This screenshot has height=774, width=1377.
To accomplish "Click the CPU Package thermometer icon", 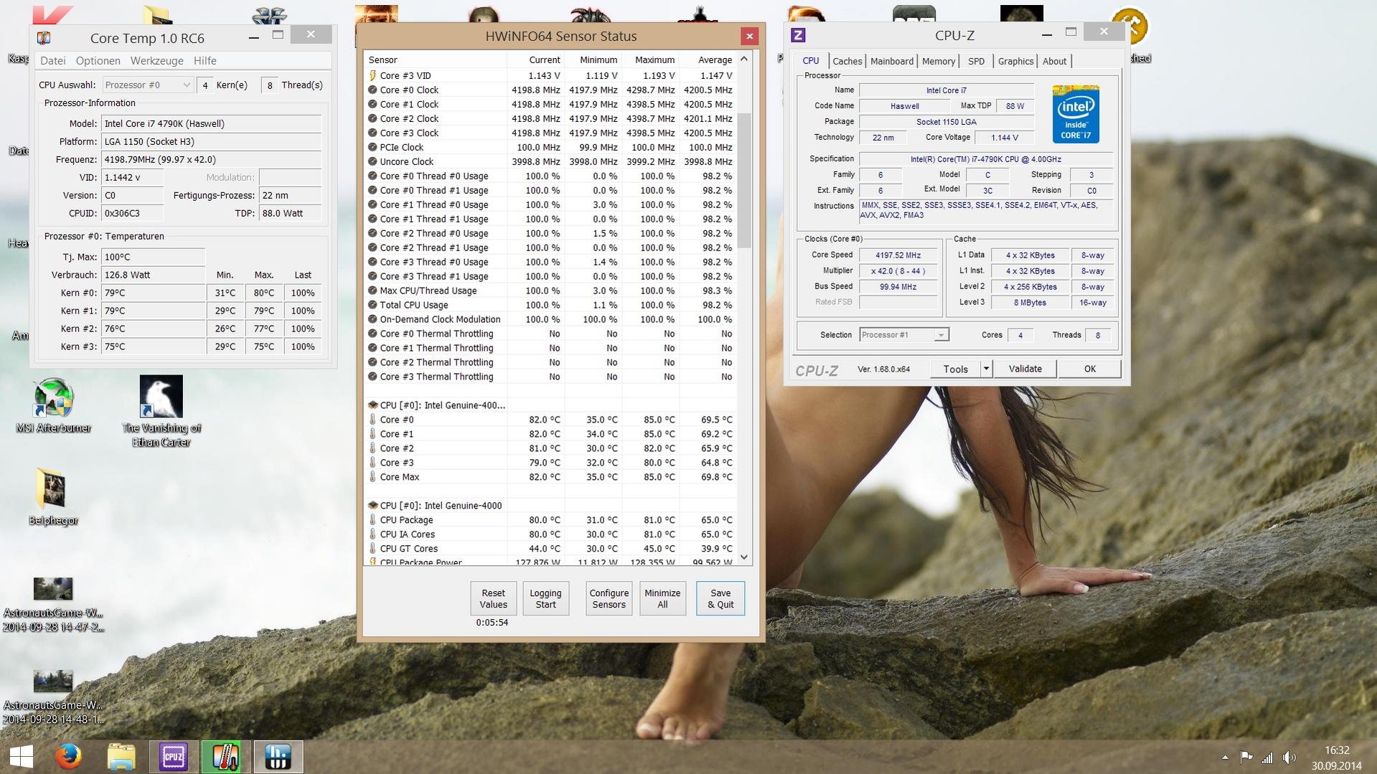I will coord(372,520).
